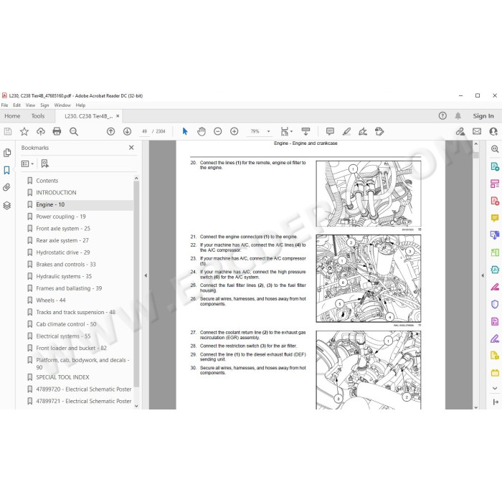The width and height of the screenshot is (502, 502).
Task: Print the document with the printer icon
Action: point(57,131)
